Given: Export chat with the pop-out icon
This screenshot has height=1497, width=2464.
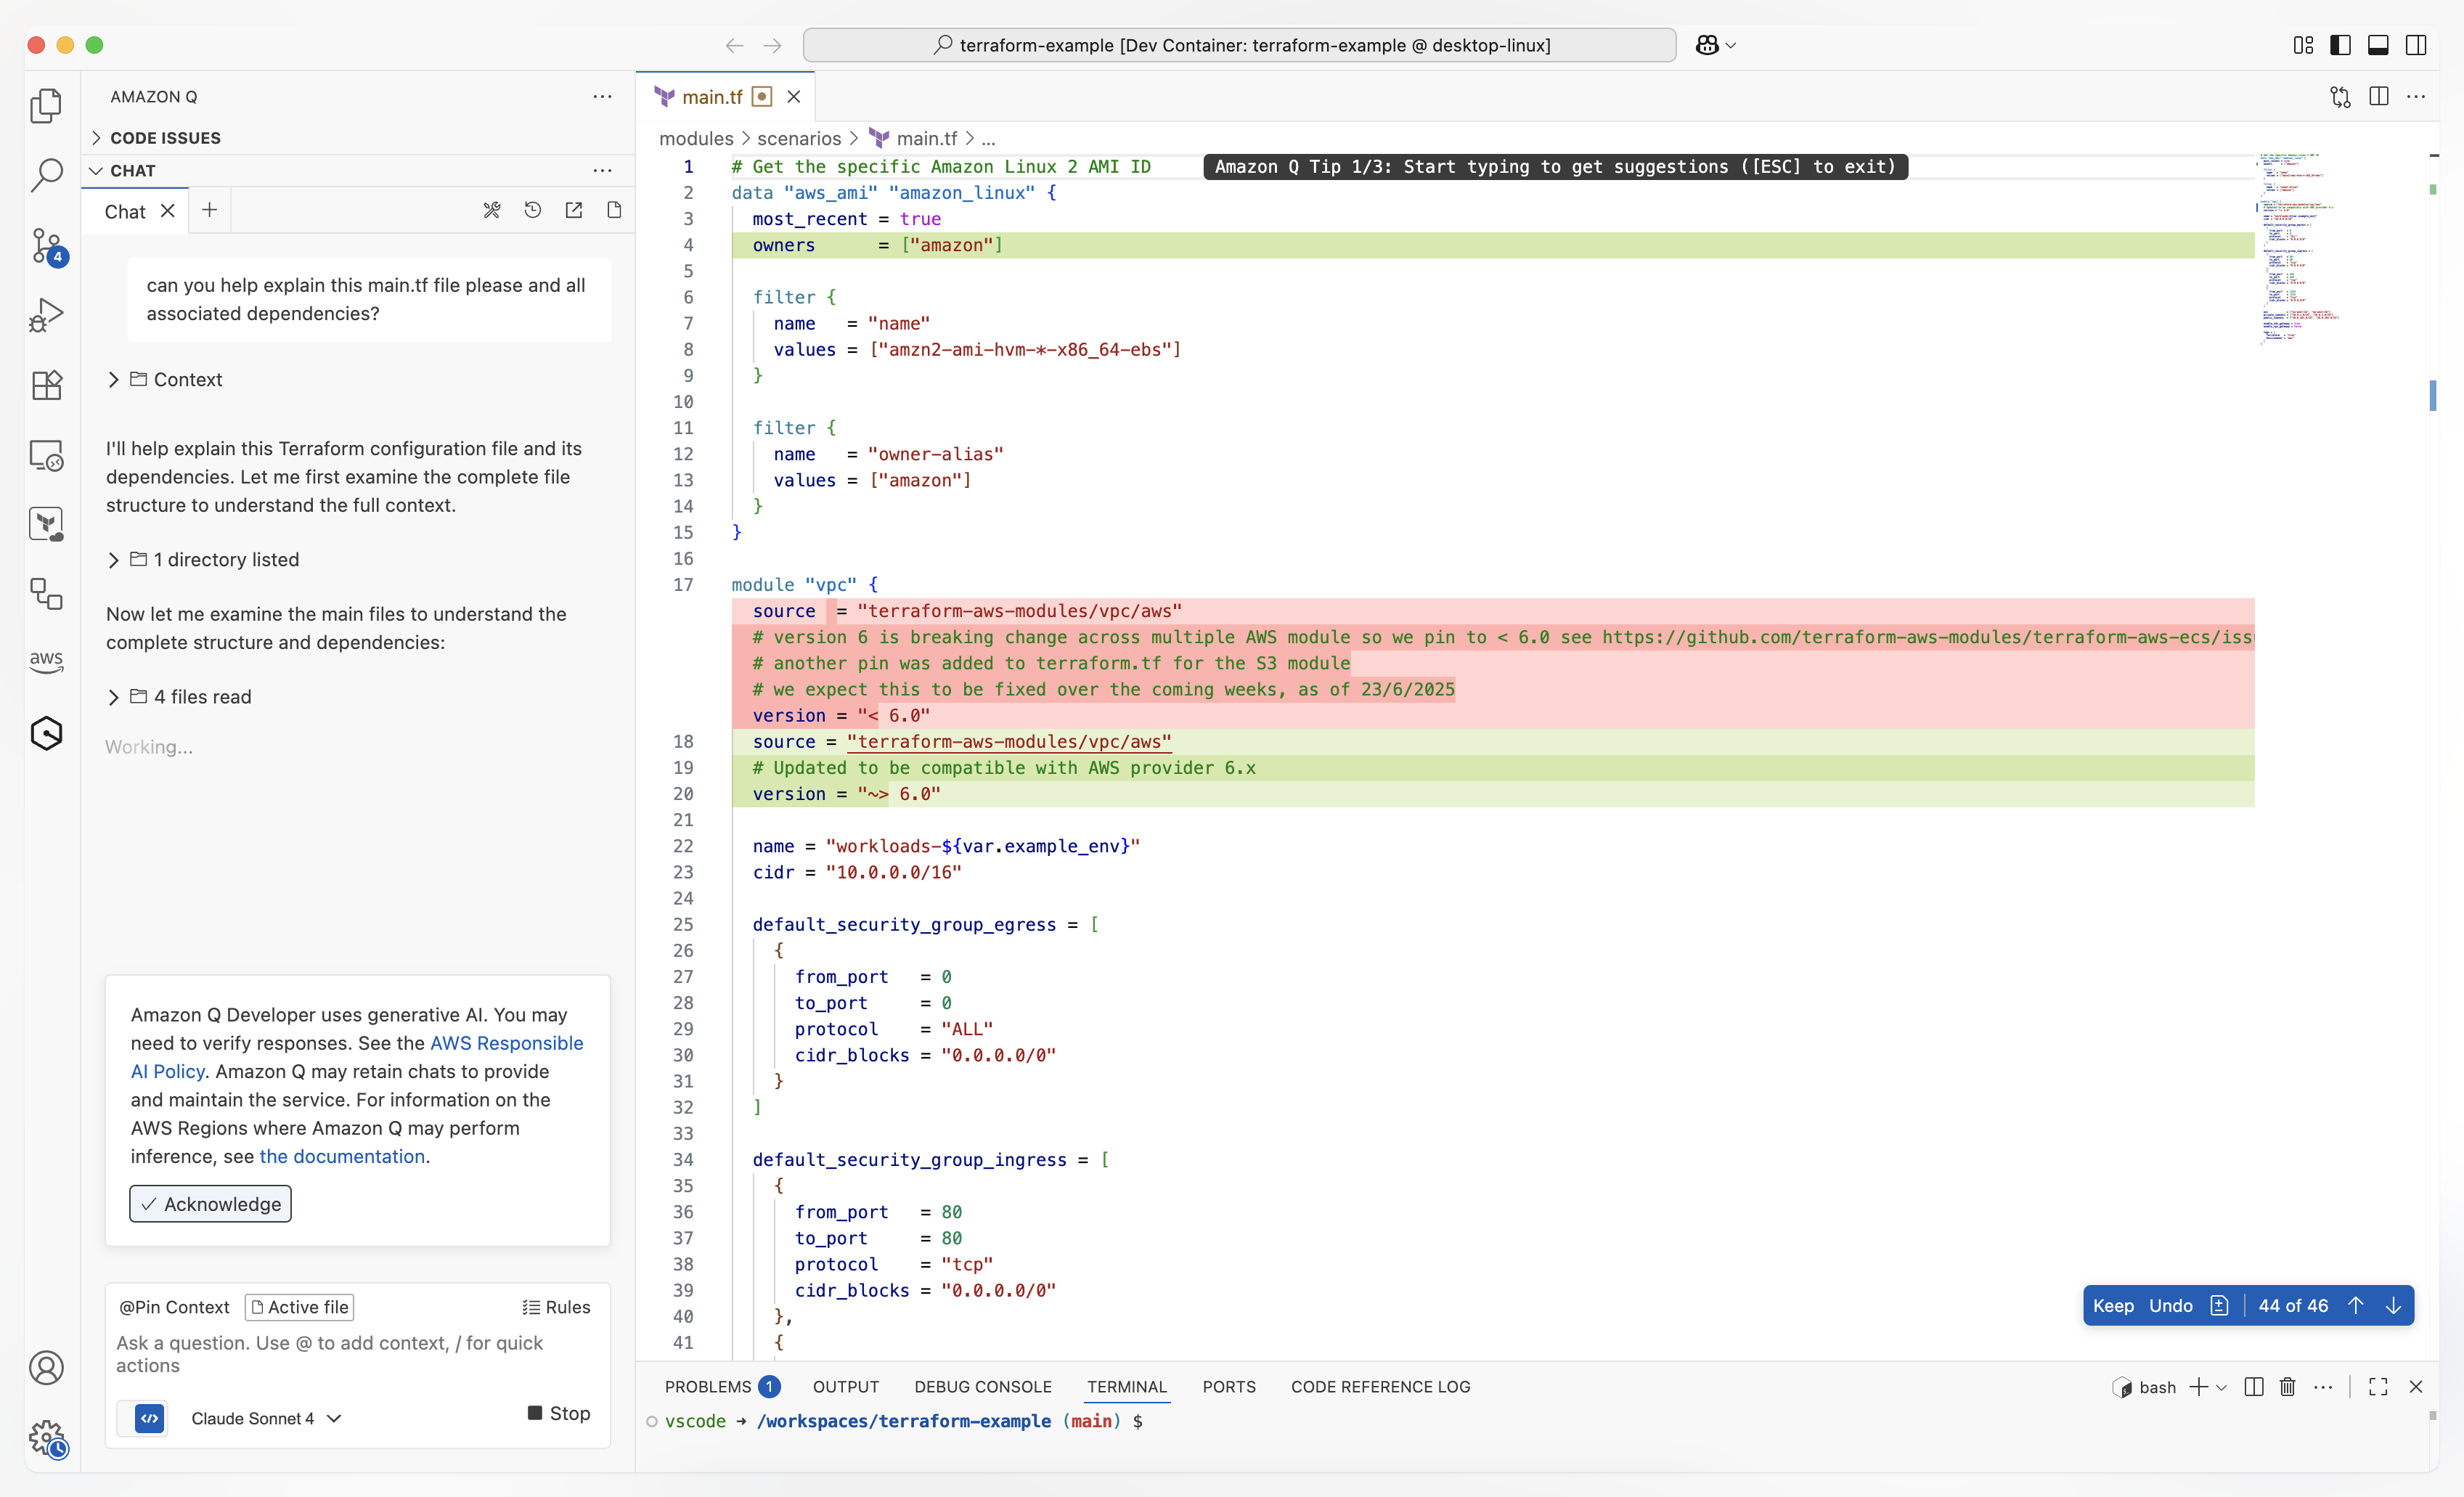Looking at the screenshot, I should click(573, 210).
